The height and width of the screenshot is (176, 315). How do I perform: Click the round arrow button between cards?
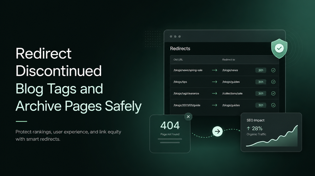point(217,131)
